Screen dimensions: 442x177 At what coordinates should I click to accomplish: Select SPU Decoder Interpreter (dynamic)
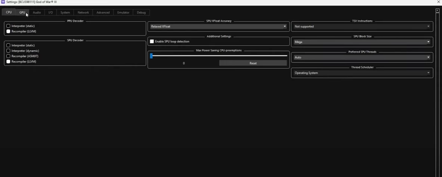(8, 51)
